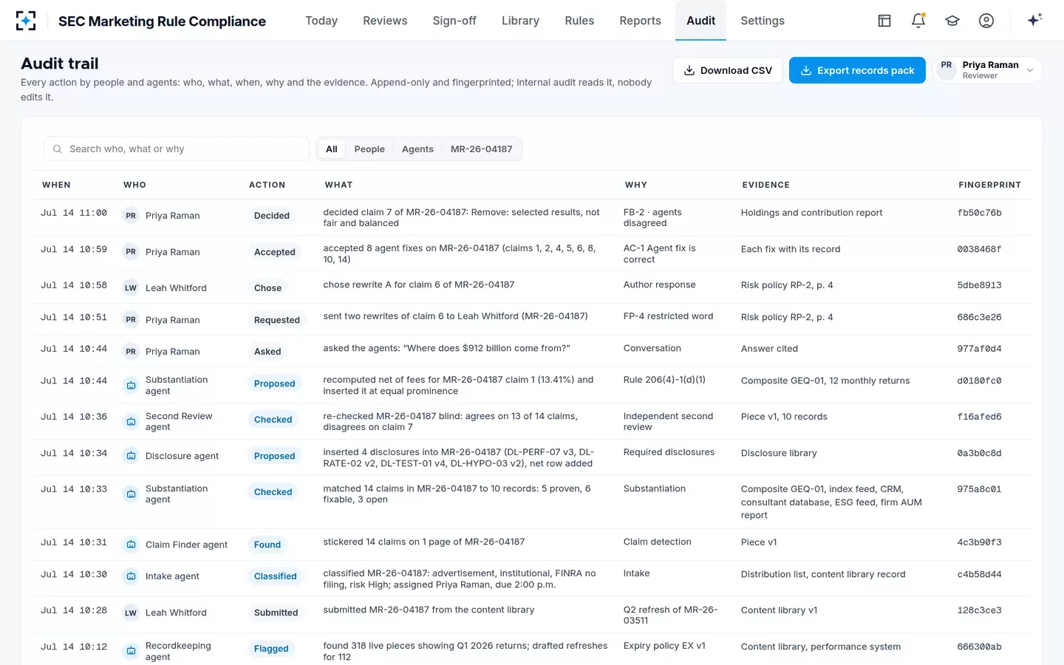
Task: Click PR avatar in Jul 14 11:00 row
Action: tap(131, 216)
